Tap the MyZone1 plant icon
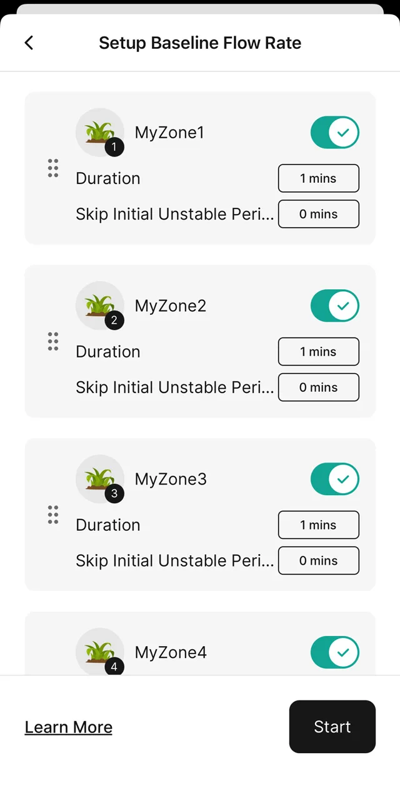Image resolution: width=400 pixels, height=785 pixels. click(99, 132)
